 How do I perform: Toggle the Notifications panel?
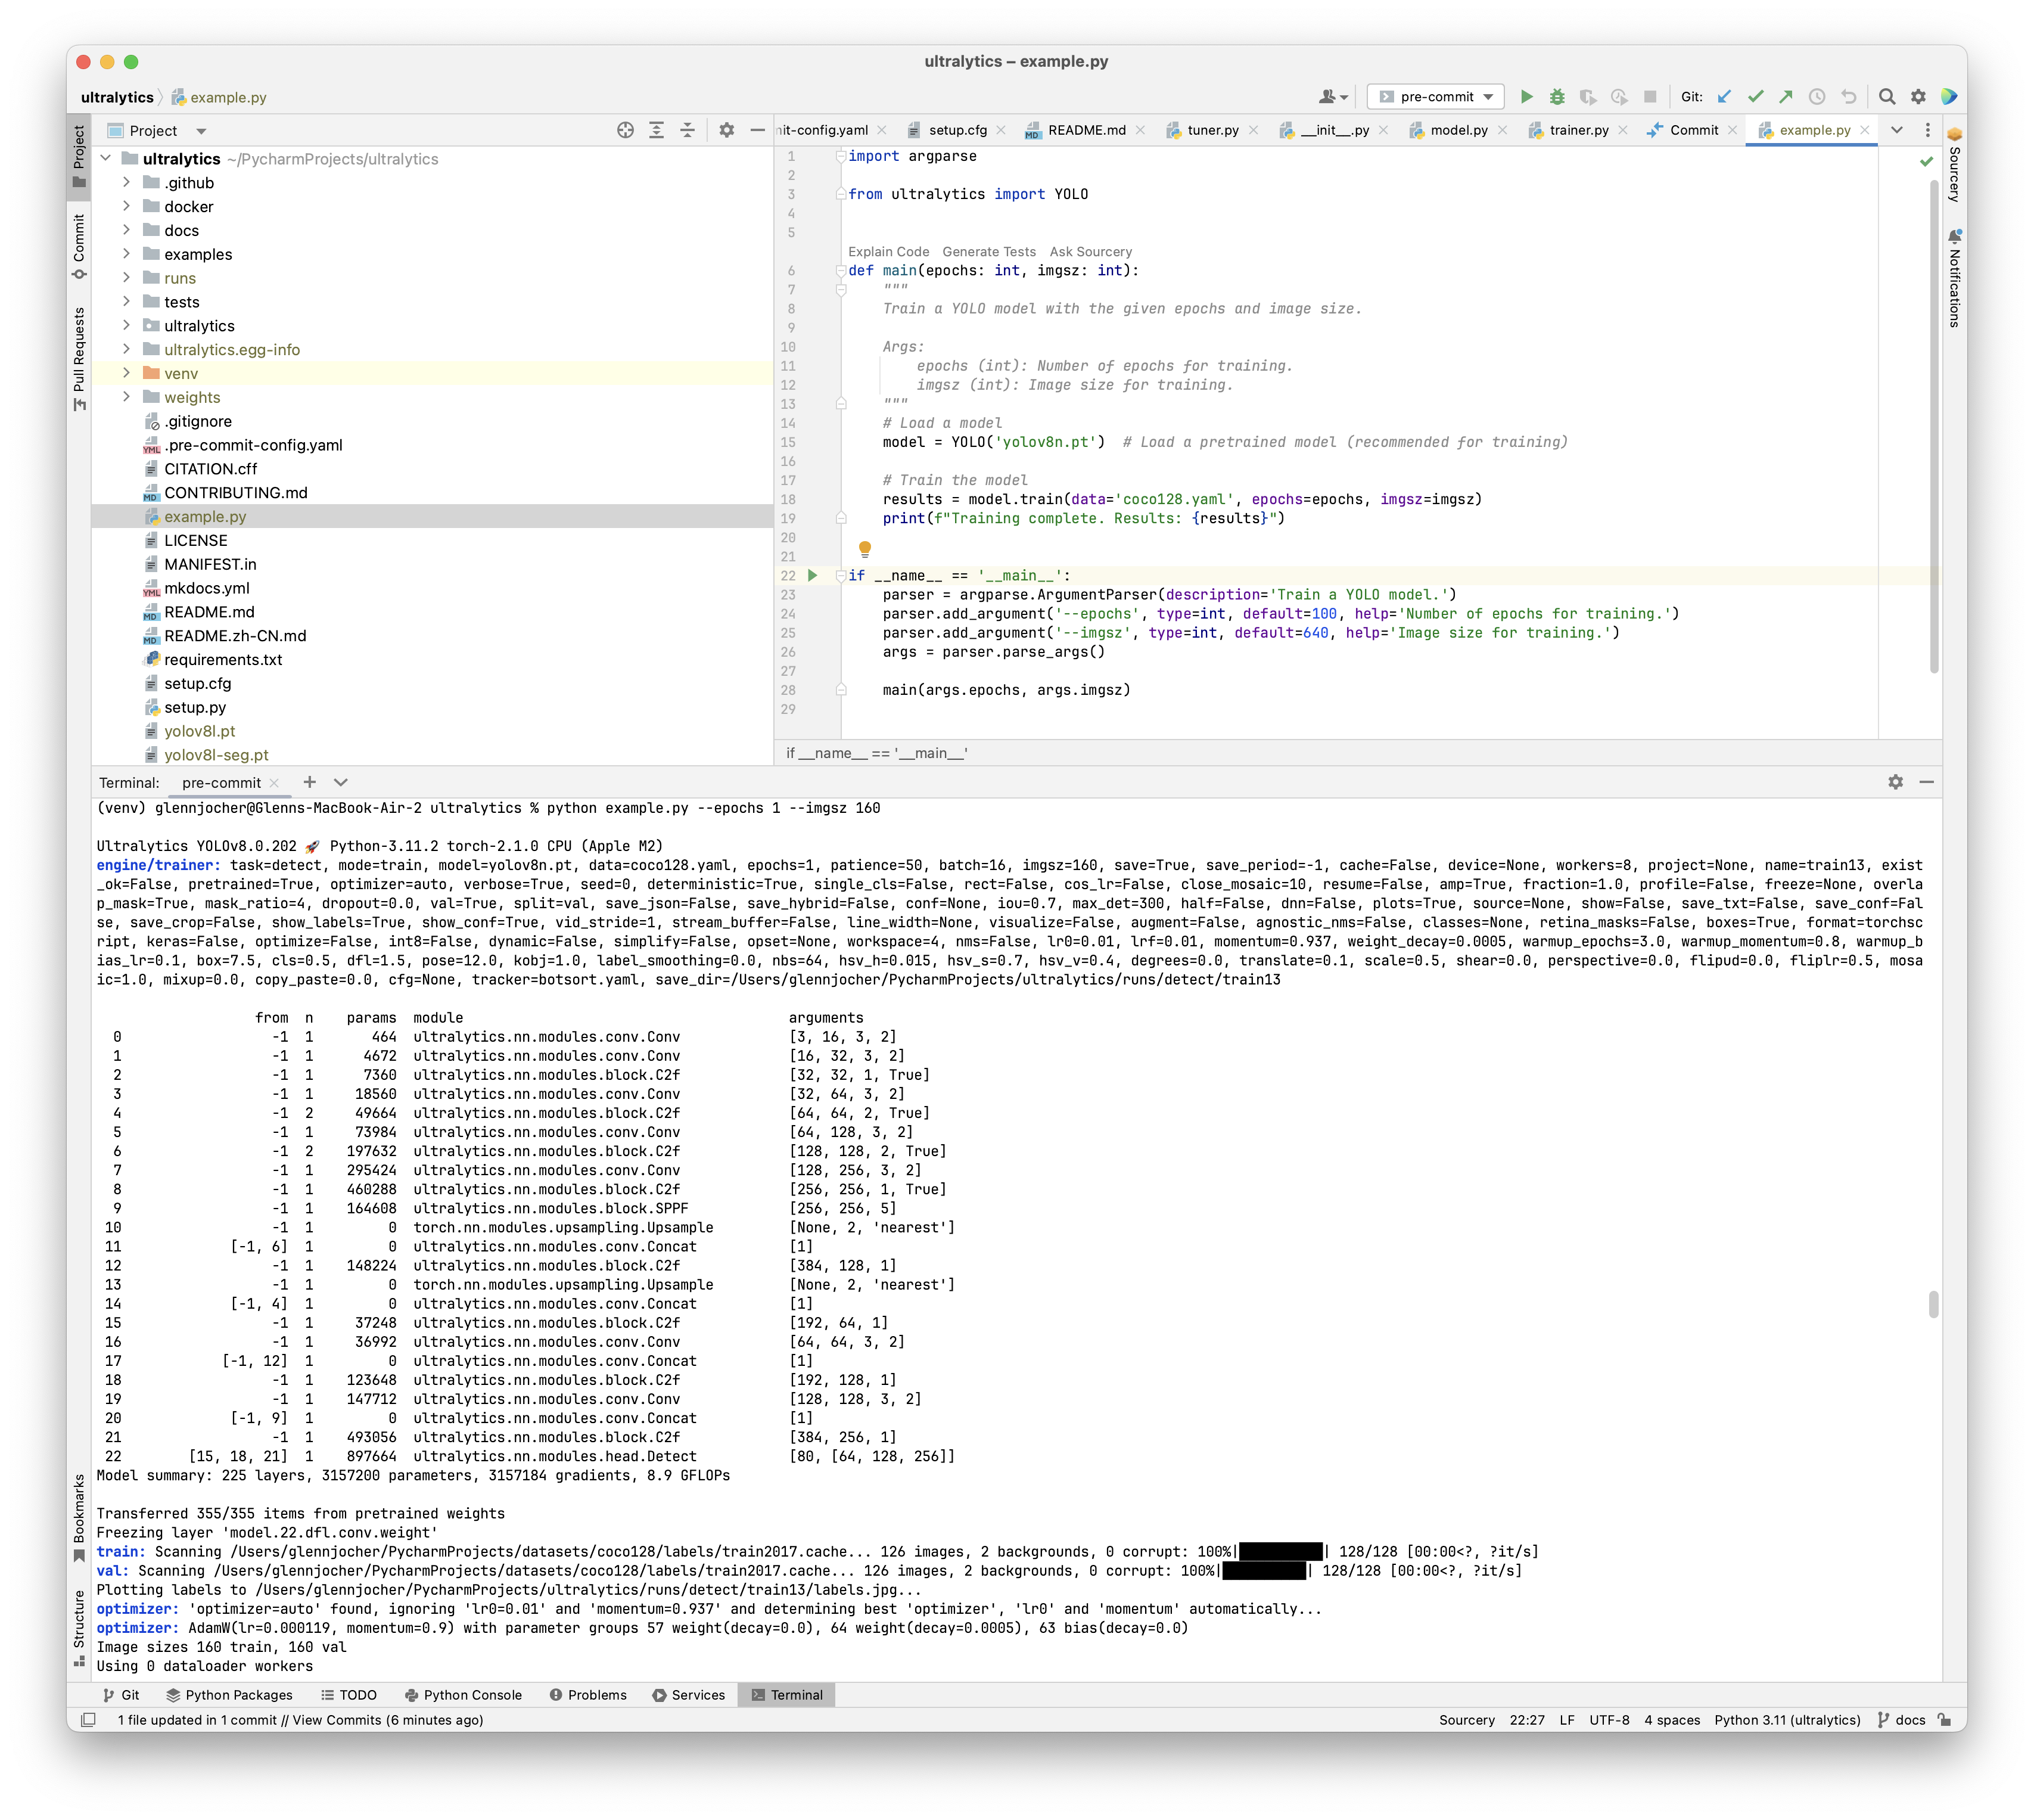(1955, 279)
